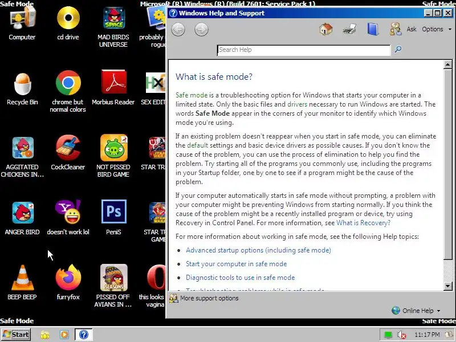Select the Morbius Reader icon

113,87
